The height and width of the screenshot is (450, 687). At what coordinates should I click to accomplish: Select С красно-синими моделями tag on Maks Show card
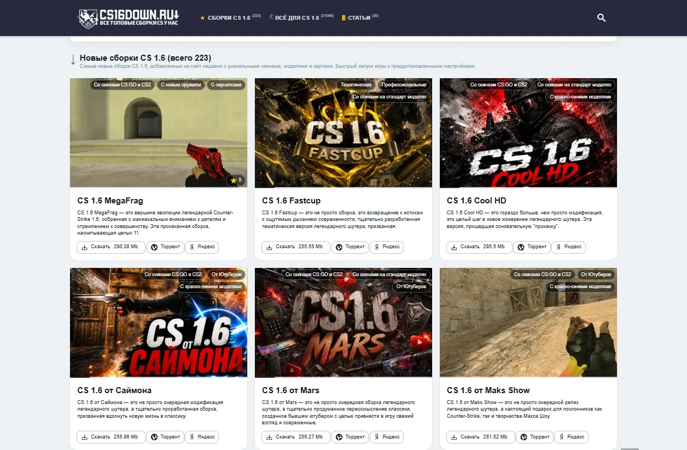pyautogui.click(x=580, y=287)
